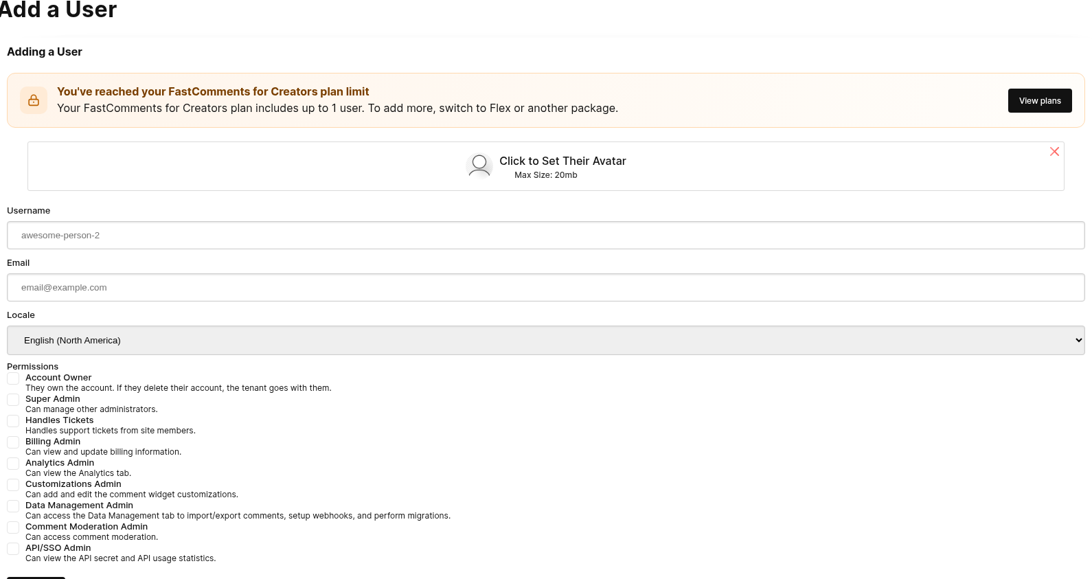The image size is (1092, 579).
Task: Open the View plans button
Action: pos(1040,100)
